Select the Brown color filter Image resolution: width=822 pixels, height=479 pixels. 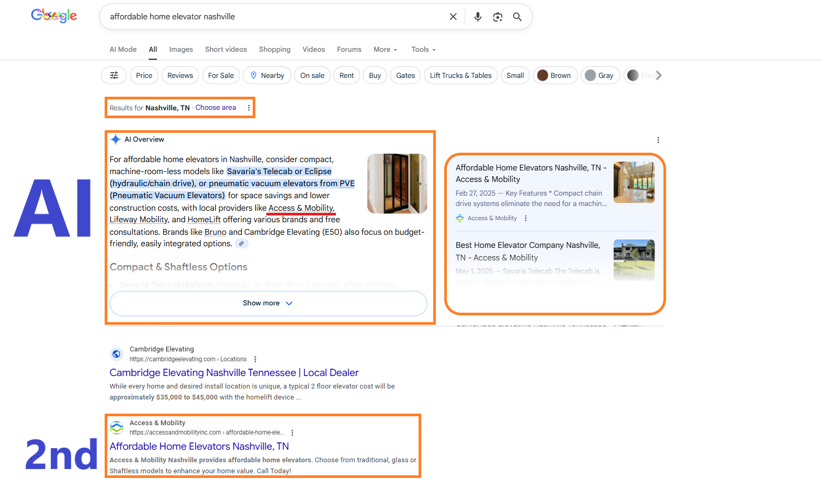(x=555, y=75)
